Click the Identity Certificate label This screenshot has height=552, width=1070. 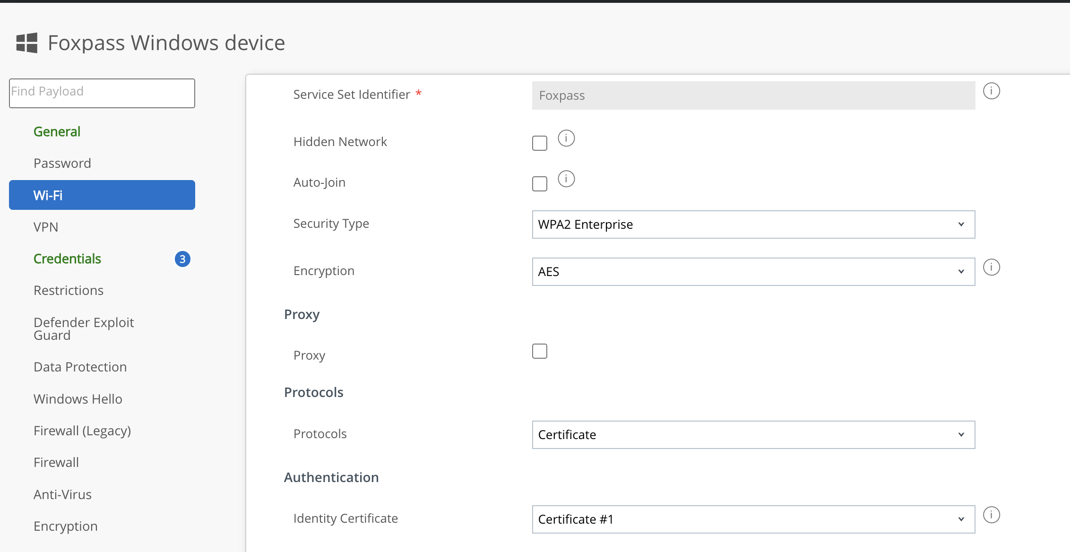[345, 518]
